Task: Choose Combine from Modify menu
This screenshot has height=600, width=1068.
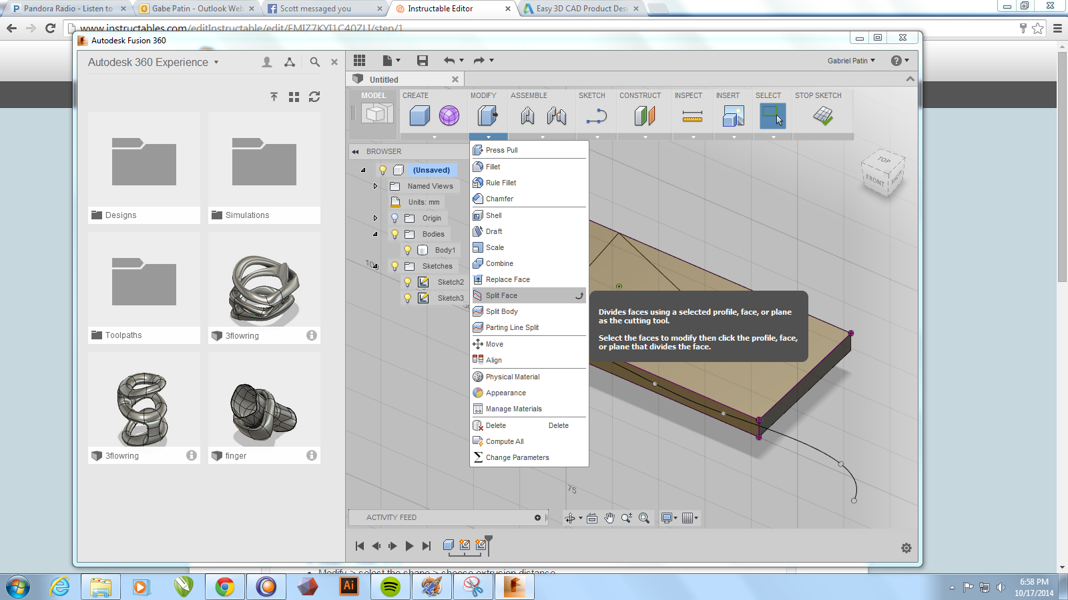Action: point(529,263)
